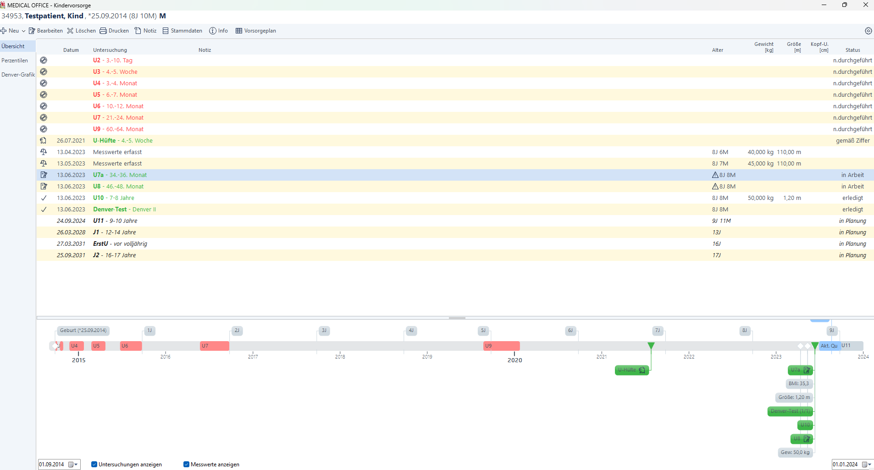Click the BMI: 35,3 timeline label
The height and width of the screenshot is (470, 874).
[799, 384]
